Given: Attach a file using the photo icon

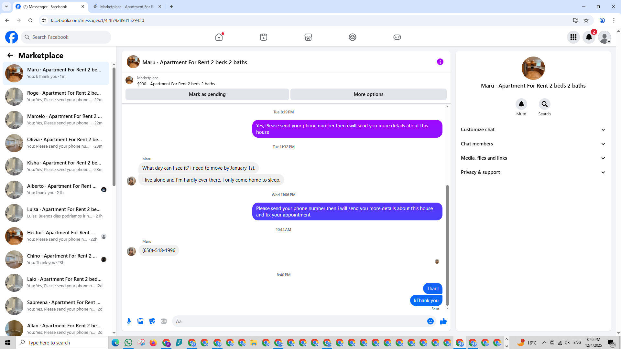Looking at the screenshot, I should pos(140,321).
